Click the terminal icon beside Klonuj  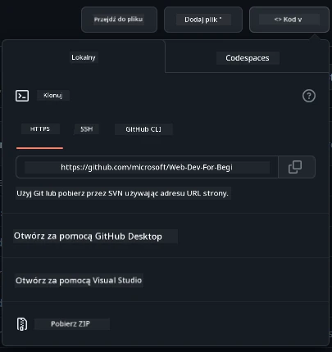(22, 96)
